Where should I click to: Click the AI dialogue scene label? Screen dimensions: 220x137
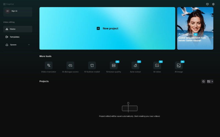pyautogui.click(x=70, y=72)
